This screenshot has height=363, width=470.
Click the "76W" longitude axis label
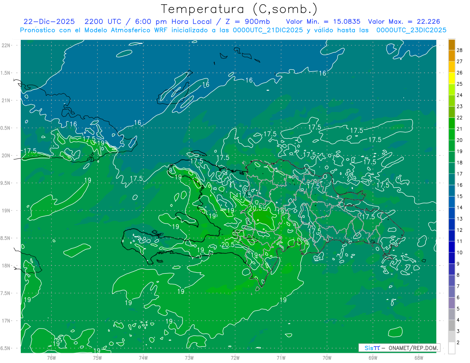51,358
